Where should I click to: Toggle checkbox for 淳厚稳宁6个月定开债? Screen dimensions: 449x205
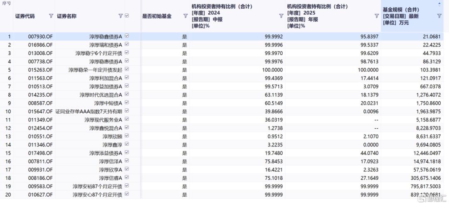click(127, 53)
